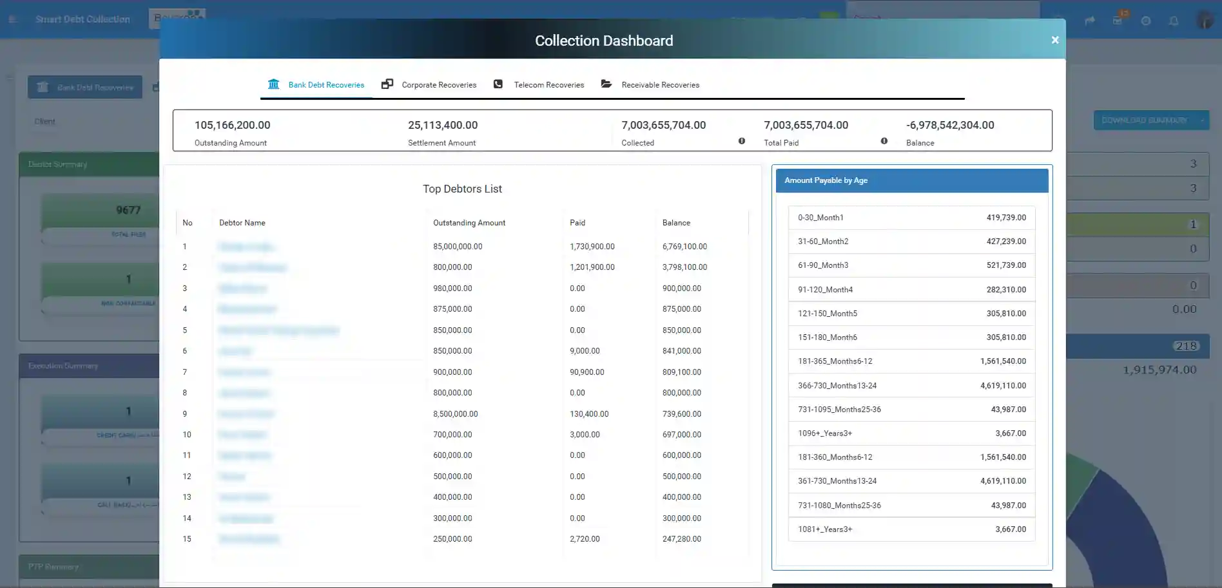Click the 9677 Total Files card in background
Screen dimensions: 1222x588
[101, 219]
